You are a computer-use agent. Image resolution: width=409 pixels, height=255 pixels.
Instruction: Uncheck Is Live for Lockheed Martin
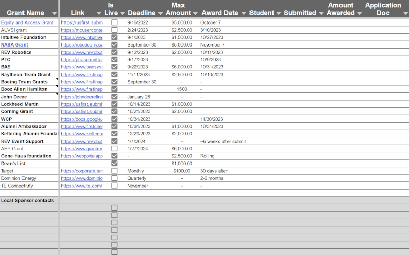114,104
